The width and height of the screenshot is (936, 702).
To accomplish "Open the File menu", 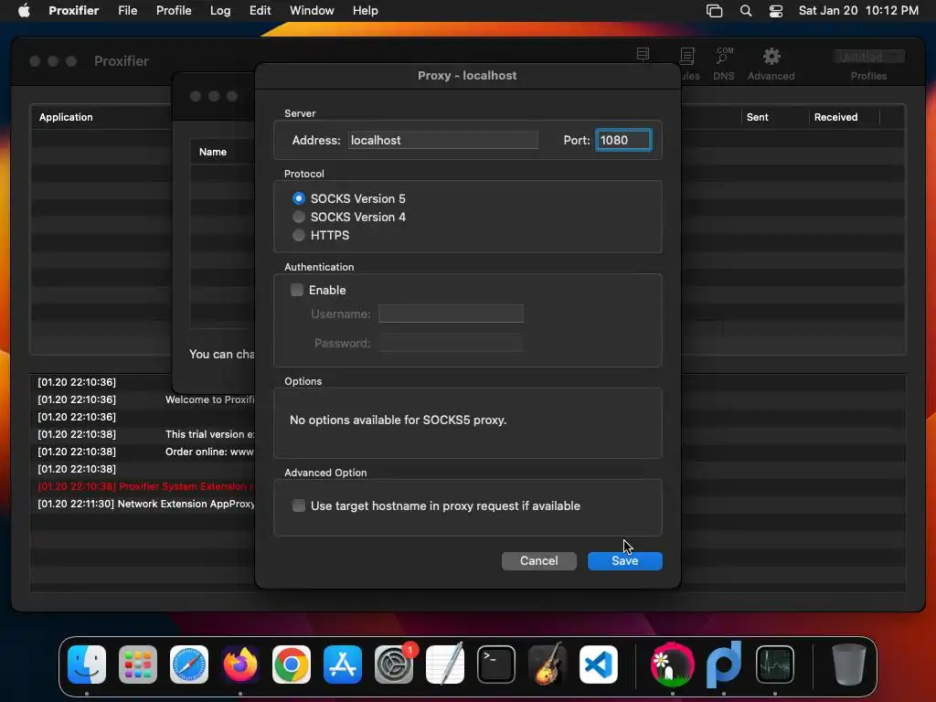I will (127, 11).
